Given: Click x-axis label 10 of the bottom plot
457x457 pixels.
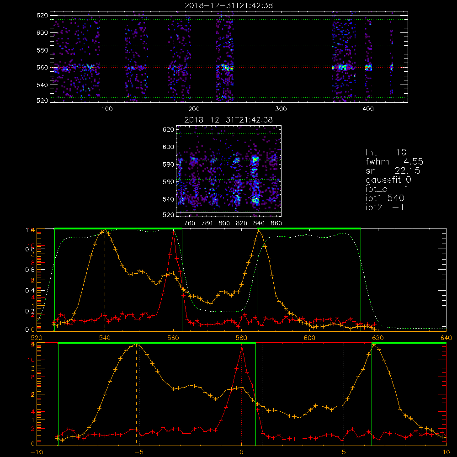Looking at the screenshot, I should [446, 452].
